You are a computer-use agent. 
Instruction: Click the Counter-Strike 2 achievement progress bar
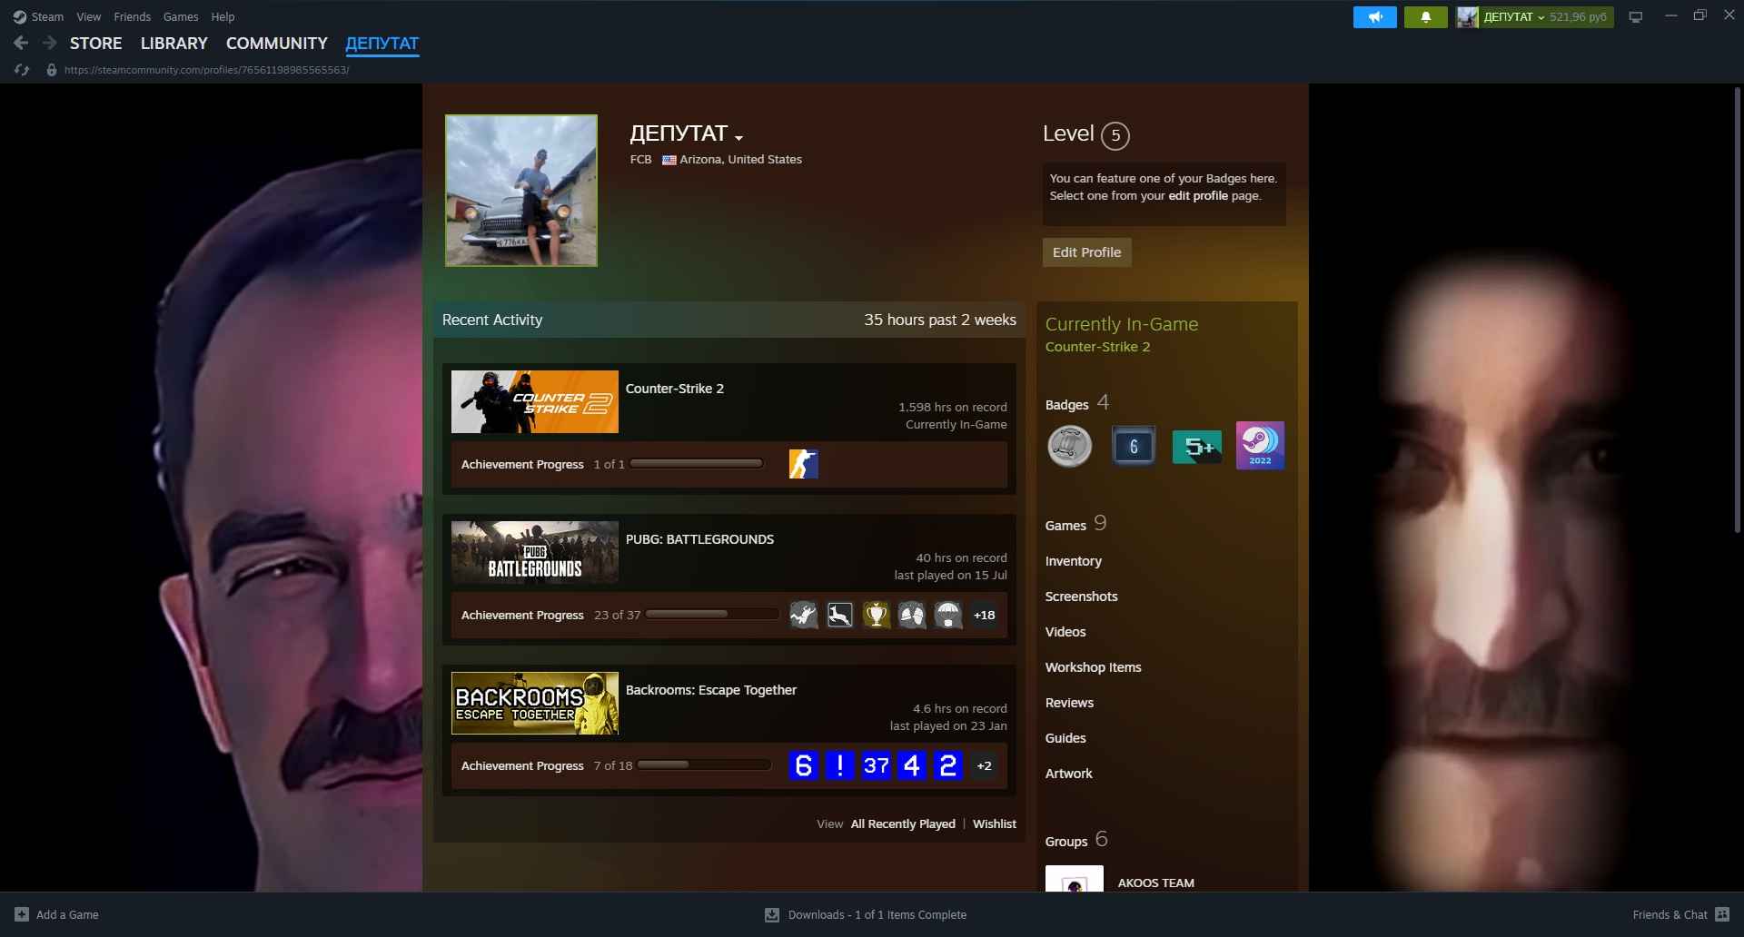(697, 464)
